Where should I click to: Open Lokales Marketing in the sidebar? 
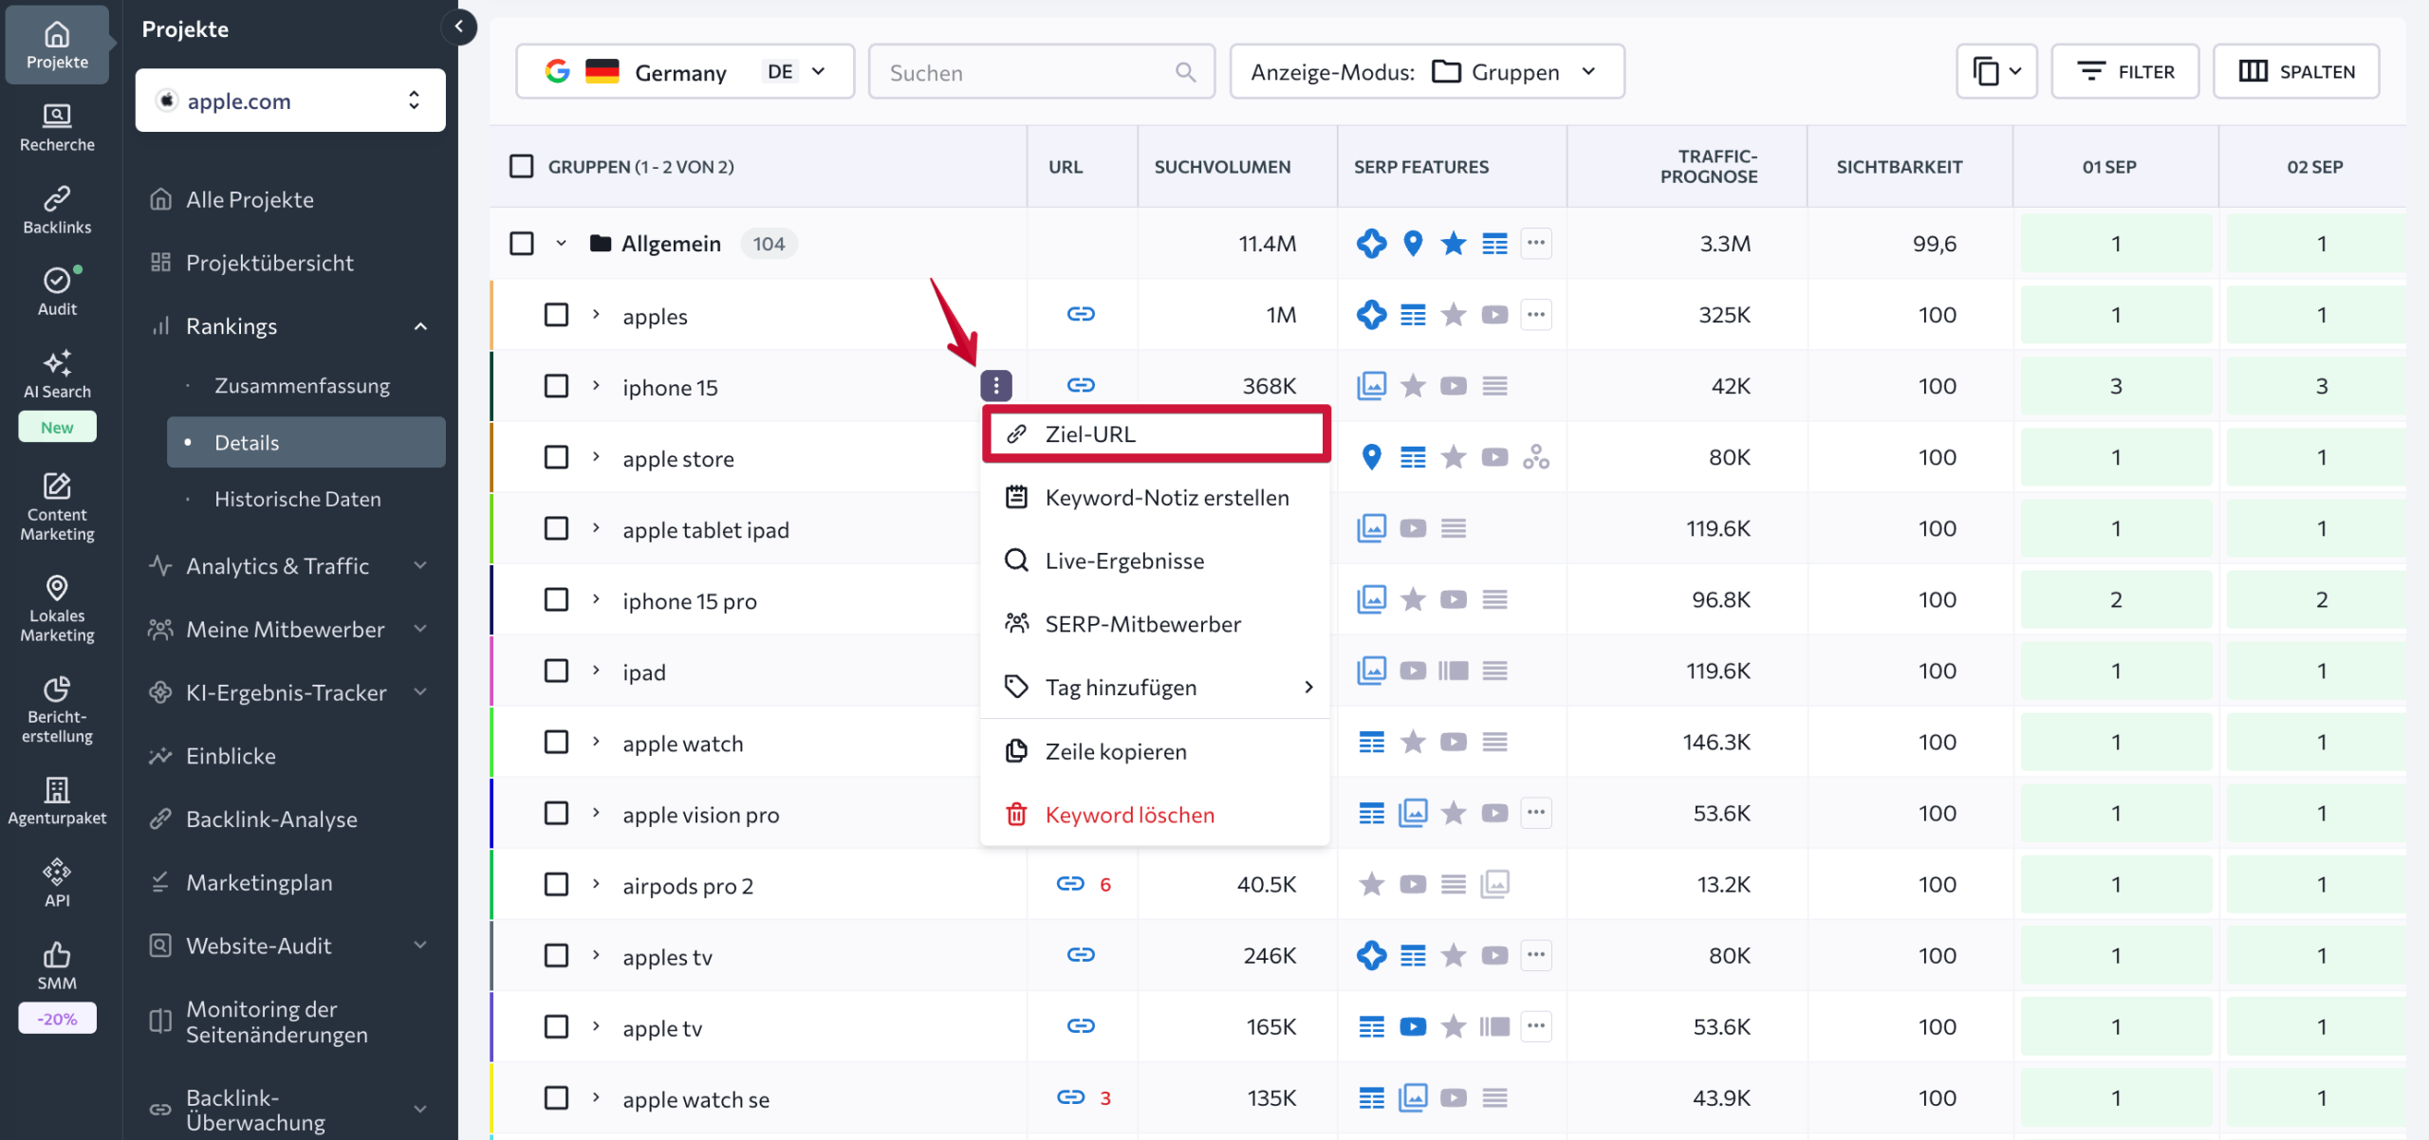coord(57,608)
